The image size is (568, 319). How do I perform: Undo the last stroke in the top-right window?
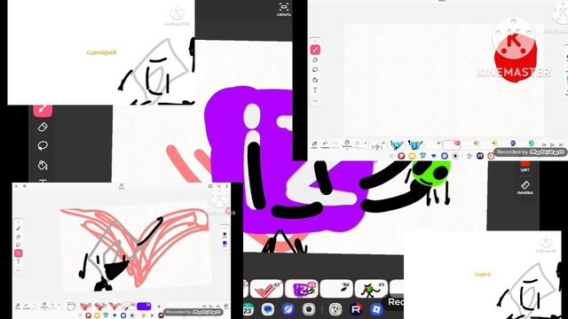click(x=326, y=144)
